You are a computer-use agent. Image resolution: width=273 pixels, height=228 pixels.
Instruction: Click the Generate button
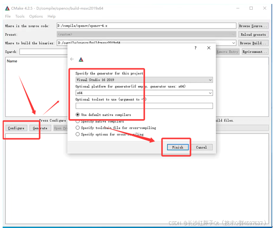(40, 128)
